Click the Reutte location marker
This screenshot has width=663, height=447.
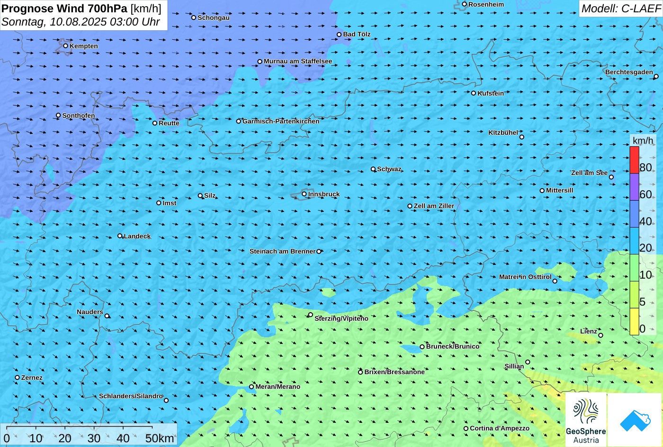pyautogui.click(x=154, y=123)
